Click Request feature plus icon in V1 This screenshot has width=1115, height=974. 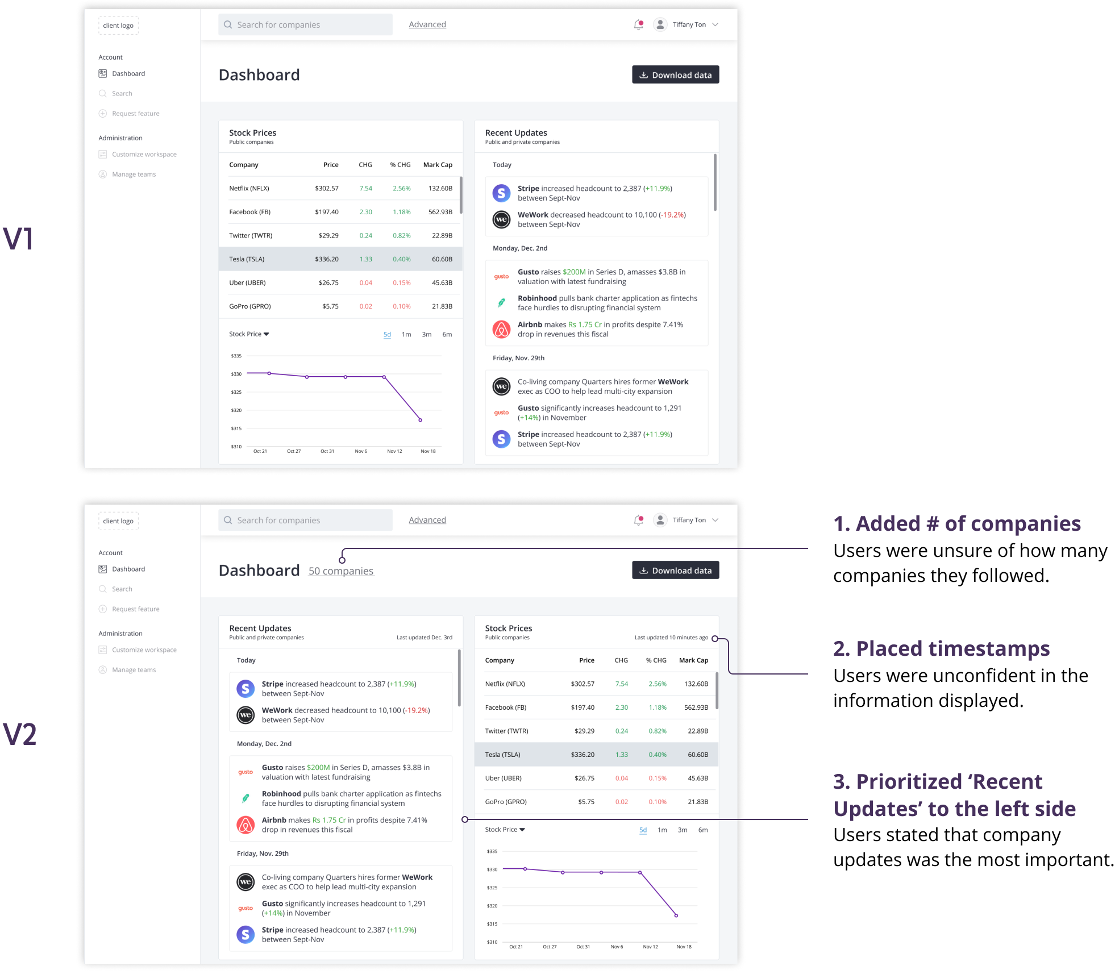pyautogui.click(x=103, y=113)
